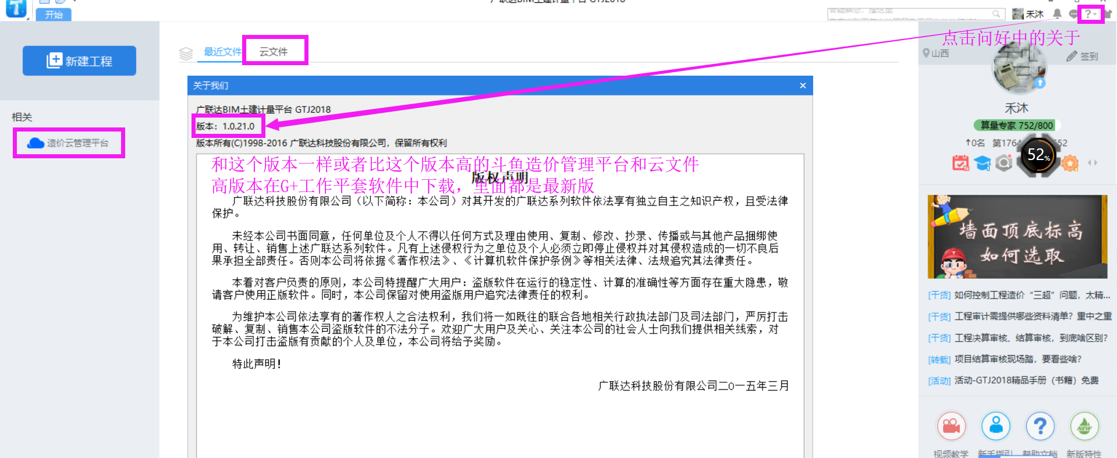Open the chat message bubble icon

tap(1073, 14)
